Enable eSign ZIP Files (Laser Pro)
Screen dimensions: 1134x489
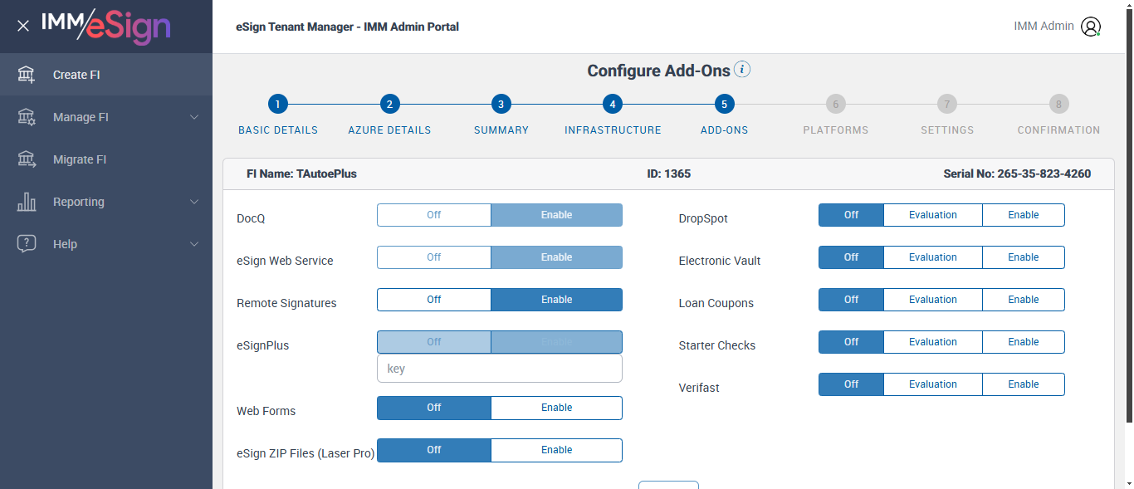[x=556, y=450]
